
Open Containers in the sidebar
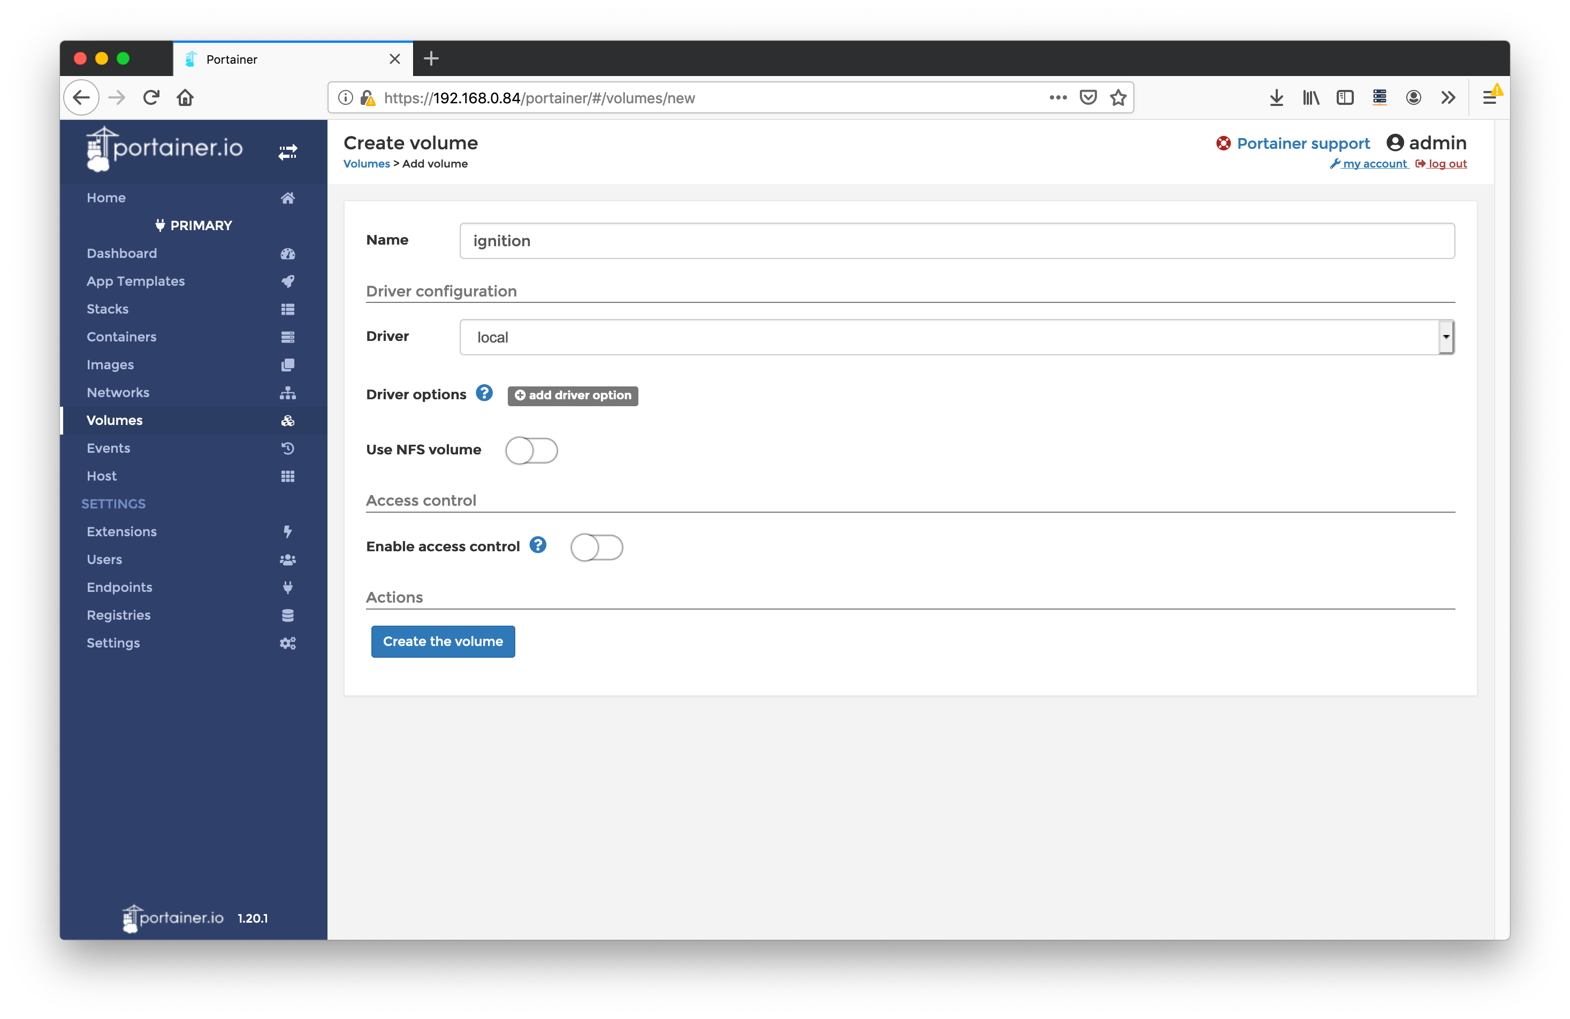click(x=121, y=337)
